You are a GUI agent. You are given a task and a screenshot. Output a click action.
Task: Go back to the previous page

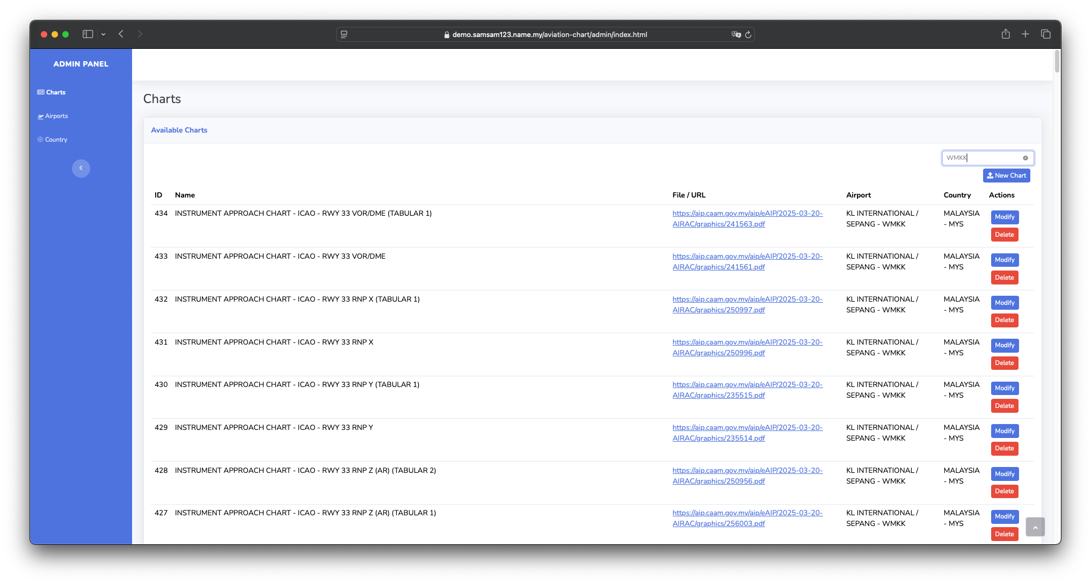[121, 34]
